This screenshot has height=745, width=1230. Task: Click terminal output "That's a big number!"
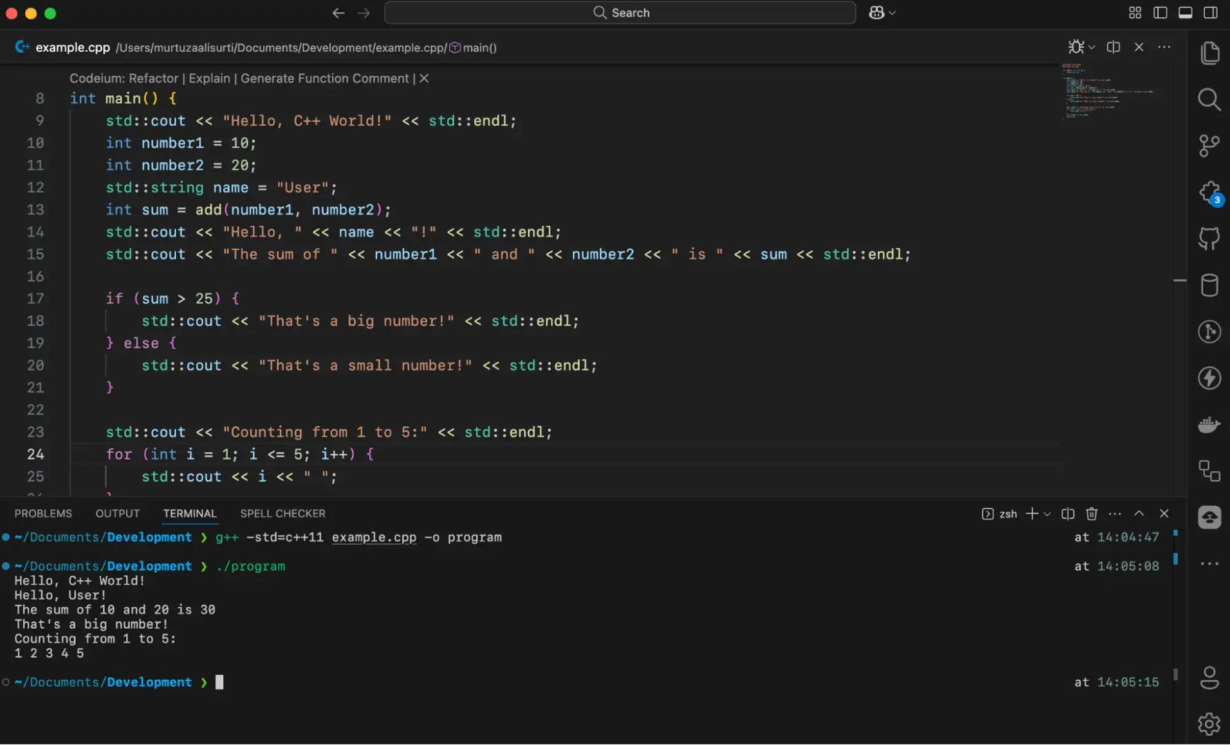[x=91, y=624]
